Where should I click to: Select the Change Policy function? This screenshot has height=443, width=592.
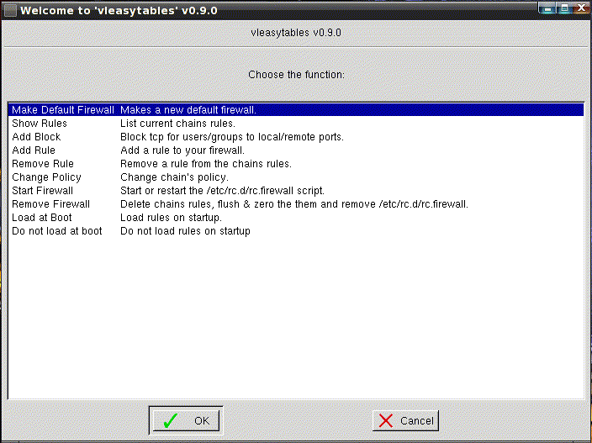coord(46,177)
